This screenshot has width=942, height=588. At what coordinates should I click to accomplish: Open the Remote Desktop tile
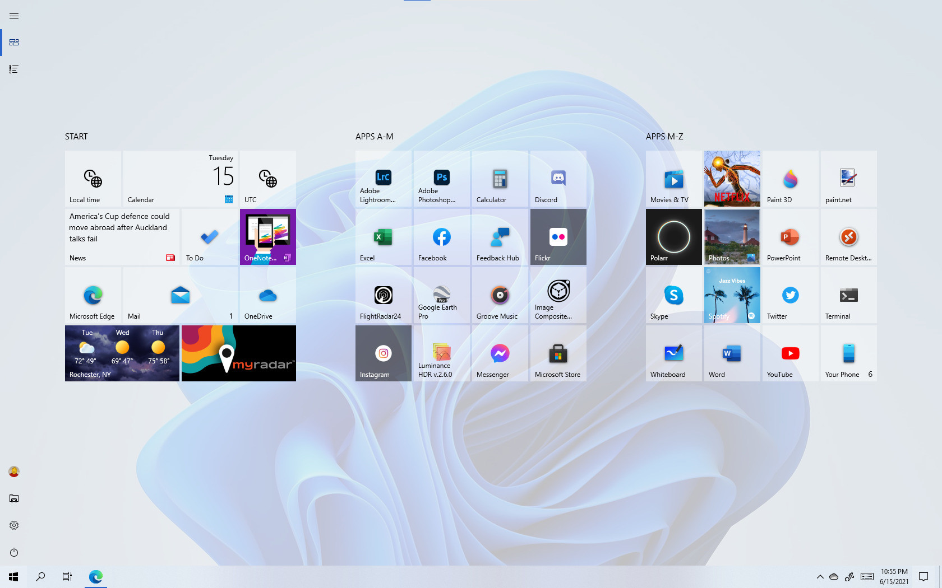tap(849, 237)
